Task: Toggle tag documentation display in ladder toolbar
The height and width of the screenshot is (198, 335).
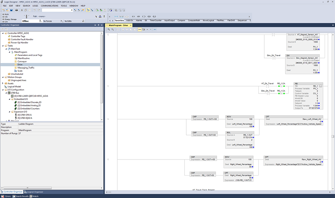Action: [139, 29]
